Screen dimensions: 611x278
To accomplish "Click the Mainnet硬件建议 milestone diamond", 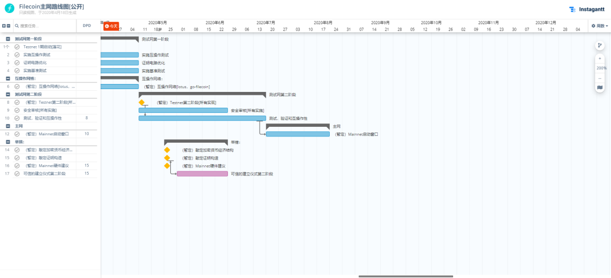I will (x=167, y=166).
